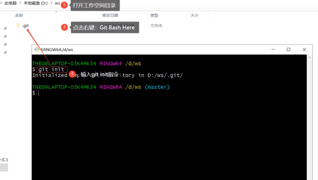Click the git init command text in terminal
The image size is (318, 180).
[52, 69]
